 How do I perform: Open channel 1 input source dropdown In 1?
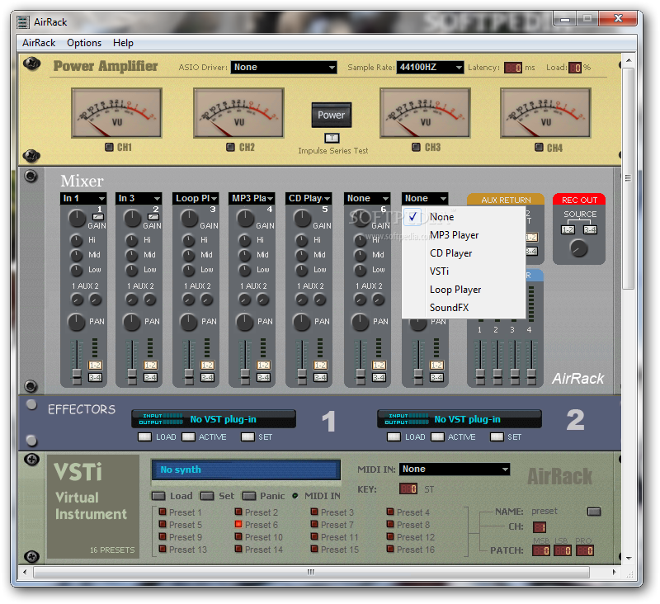(83, 198)
